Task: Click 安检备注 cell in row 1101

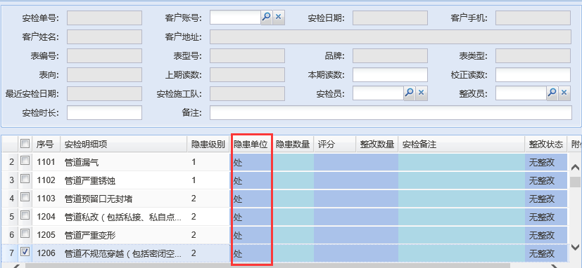Action: 462,162
